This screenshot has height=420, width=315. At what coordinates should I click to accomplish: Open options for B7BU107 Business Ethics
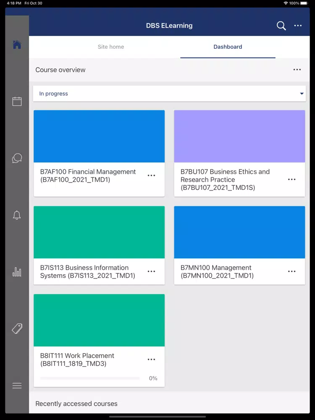point(292,179)
